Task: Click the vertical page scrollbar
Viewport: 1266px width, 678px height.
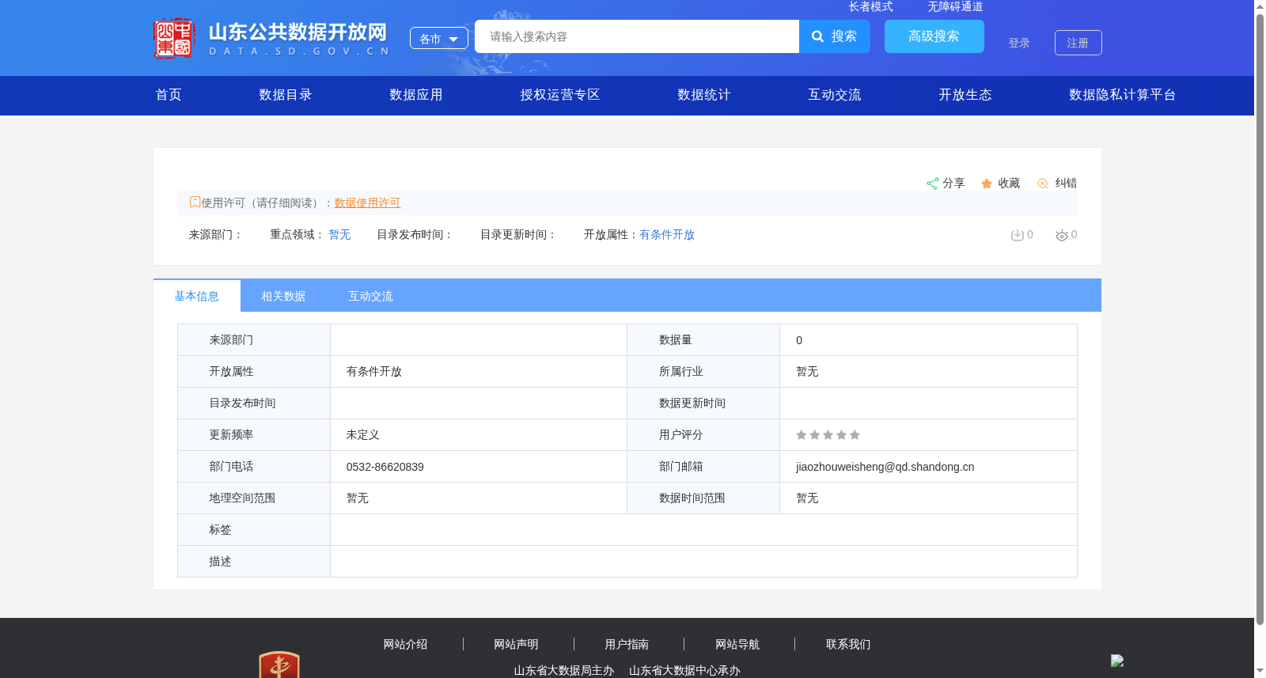Action: pyautogui.click(x=1260, y=318)
